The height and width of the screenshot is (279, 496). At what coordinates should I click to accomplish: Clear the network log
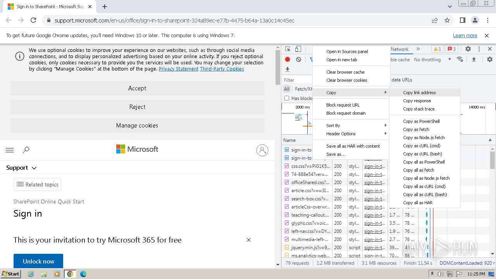coord(298,59)
